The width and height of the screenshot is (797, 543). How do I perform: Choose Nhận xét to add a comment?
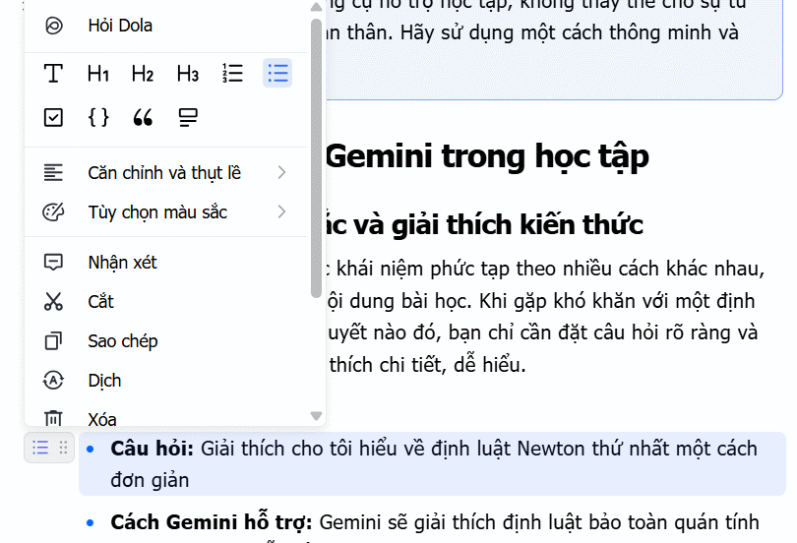[x=165, y=262]
